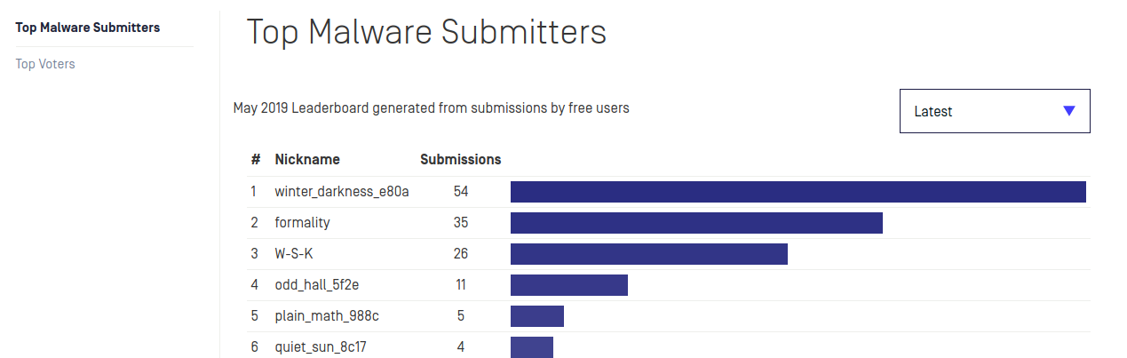The height and width of the screenshot is (358, 1127).
Task: Click quiet_sun_8c17 nickname
Action: [x=321, y=346]
